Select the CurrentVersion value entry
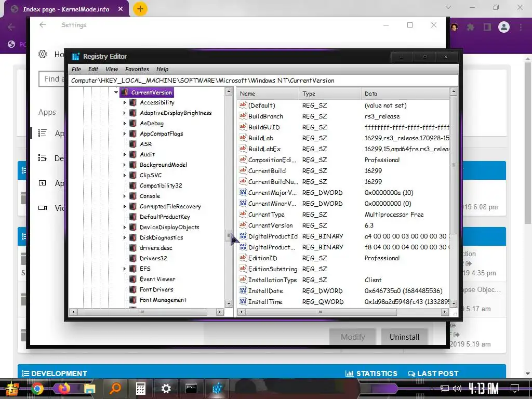The width and height of the screenshot is (532, 399). point(270,225)
